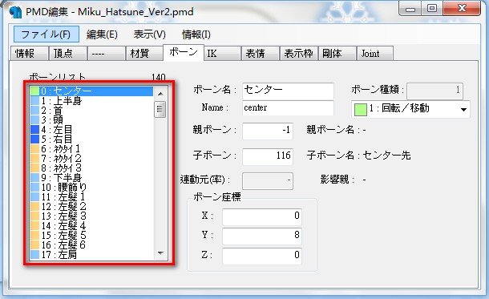This screenshot has height=299, width=489.
Task: Switch to the Joint tab
Action: pos(375,54)
